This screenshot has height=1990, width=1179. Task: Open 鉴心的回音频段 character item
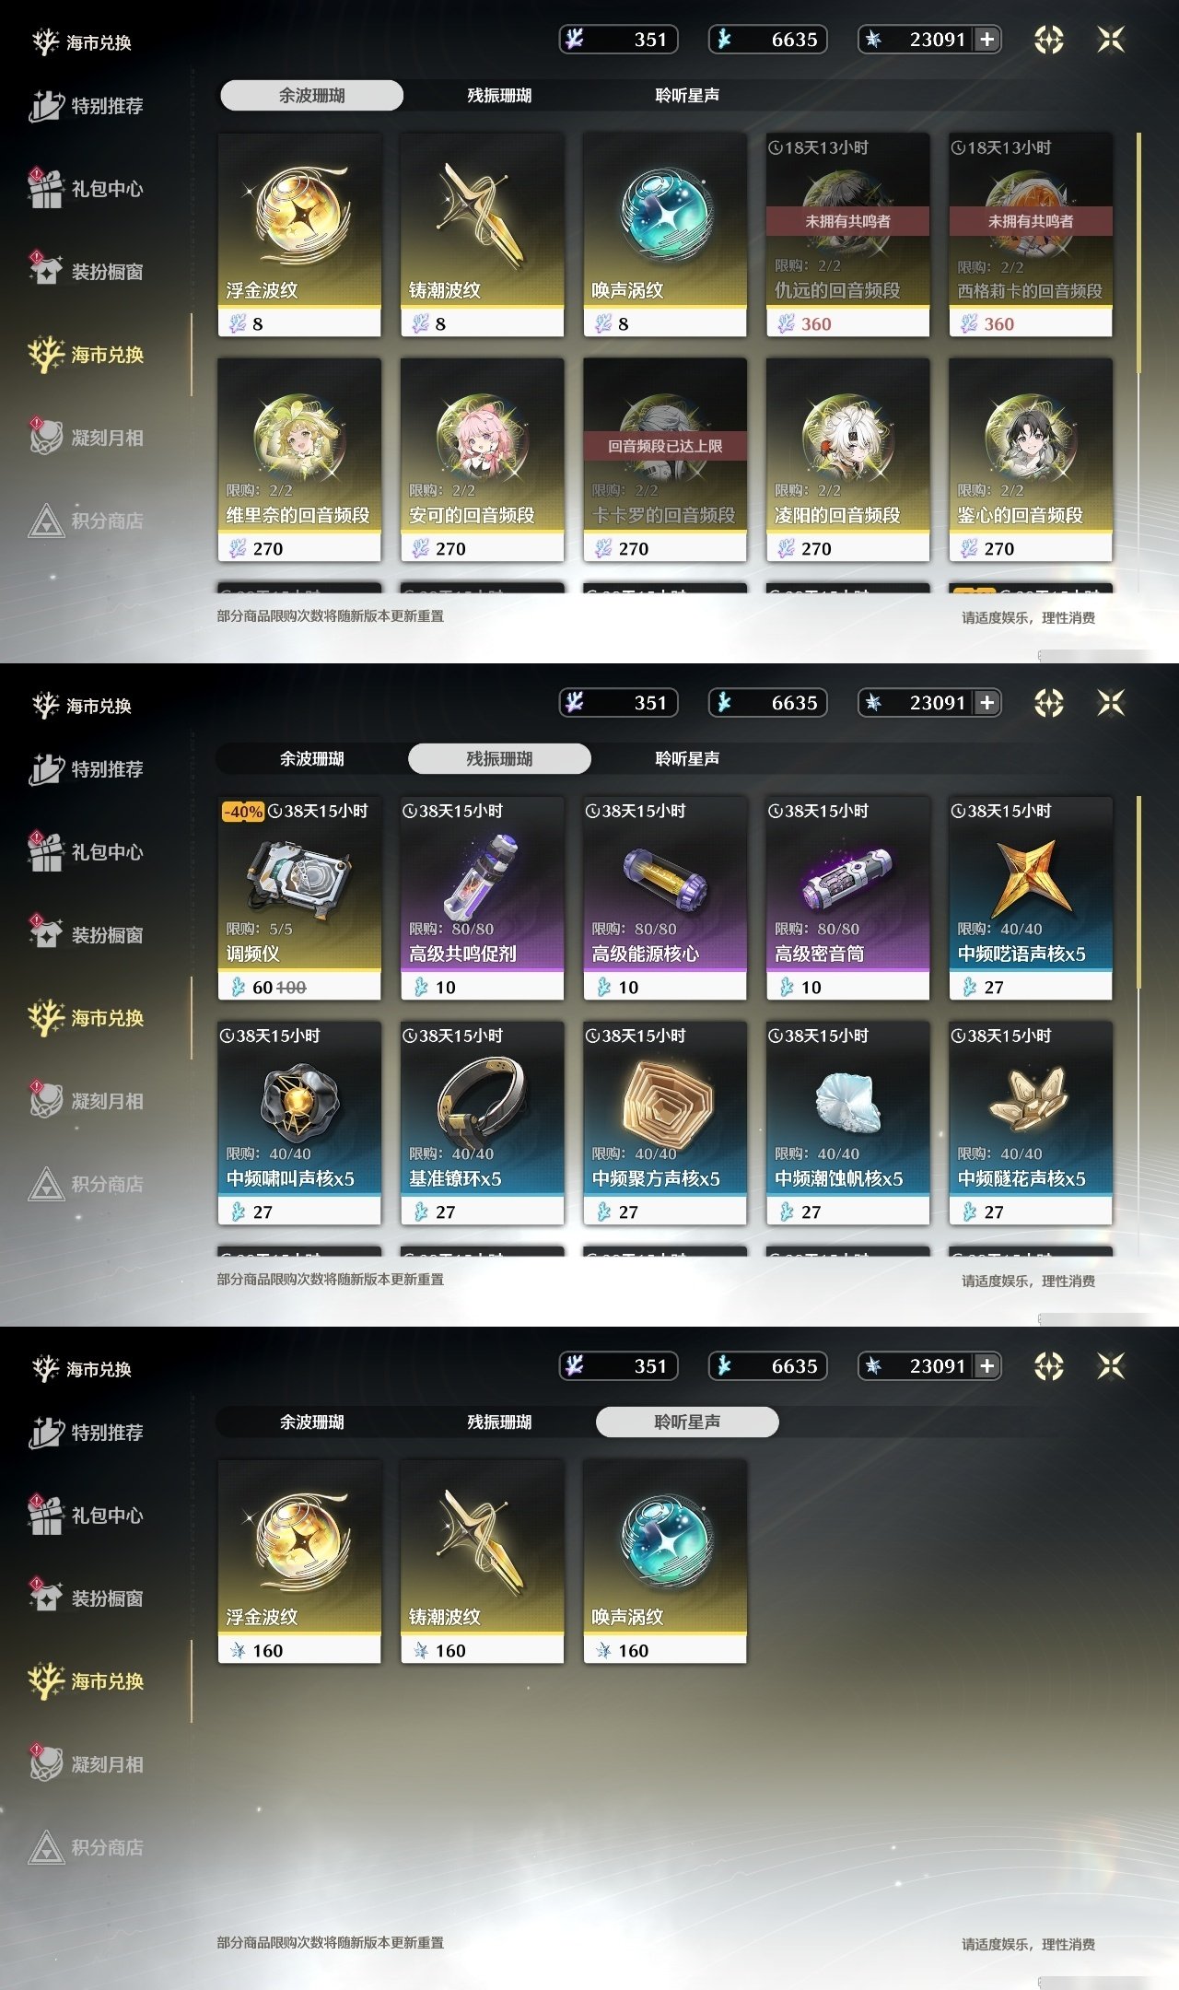(x=1031, y=460)
